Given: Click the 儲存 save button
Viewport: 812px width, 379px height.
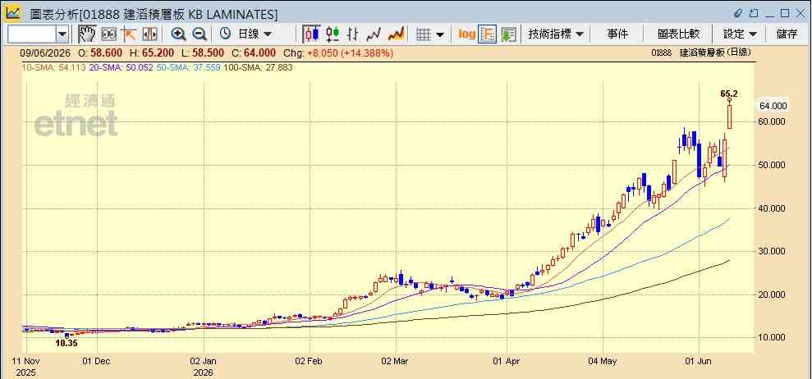Looking at the screenshot, I should 787,34.
